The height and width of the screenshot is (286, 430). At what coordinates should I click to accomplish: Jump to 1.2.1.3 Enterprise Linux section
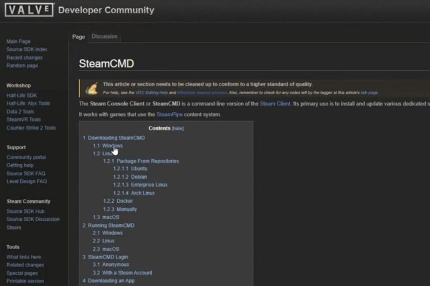(x=140, y=185)
